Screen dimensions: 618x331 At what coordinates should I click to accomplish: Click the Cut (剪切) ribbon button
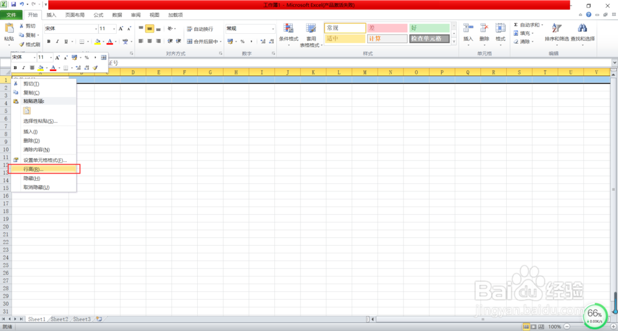click(x=27, y=26)
